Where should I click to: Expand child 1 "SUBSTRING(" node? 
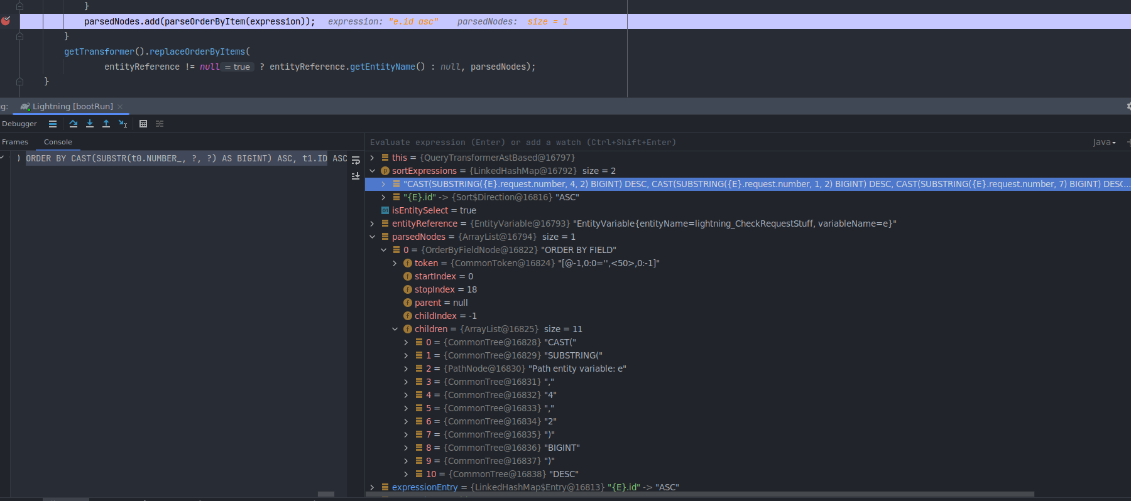tap(406, 355)
